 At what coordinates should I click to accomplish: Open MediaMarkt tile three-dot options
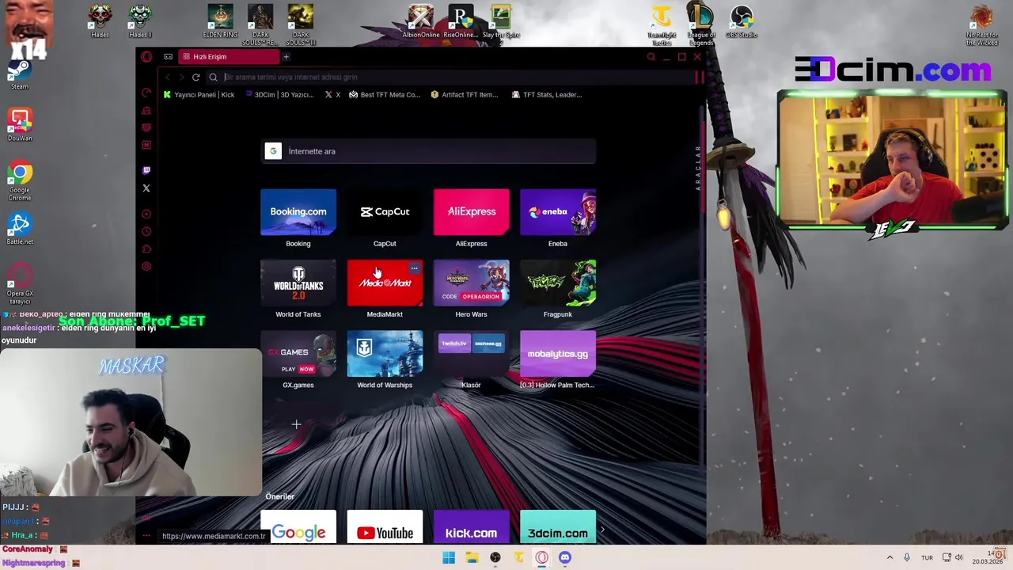(414, 268)
